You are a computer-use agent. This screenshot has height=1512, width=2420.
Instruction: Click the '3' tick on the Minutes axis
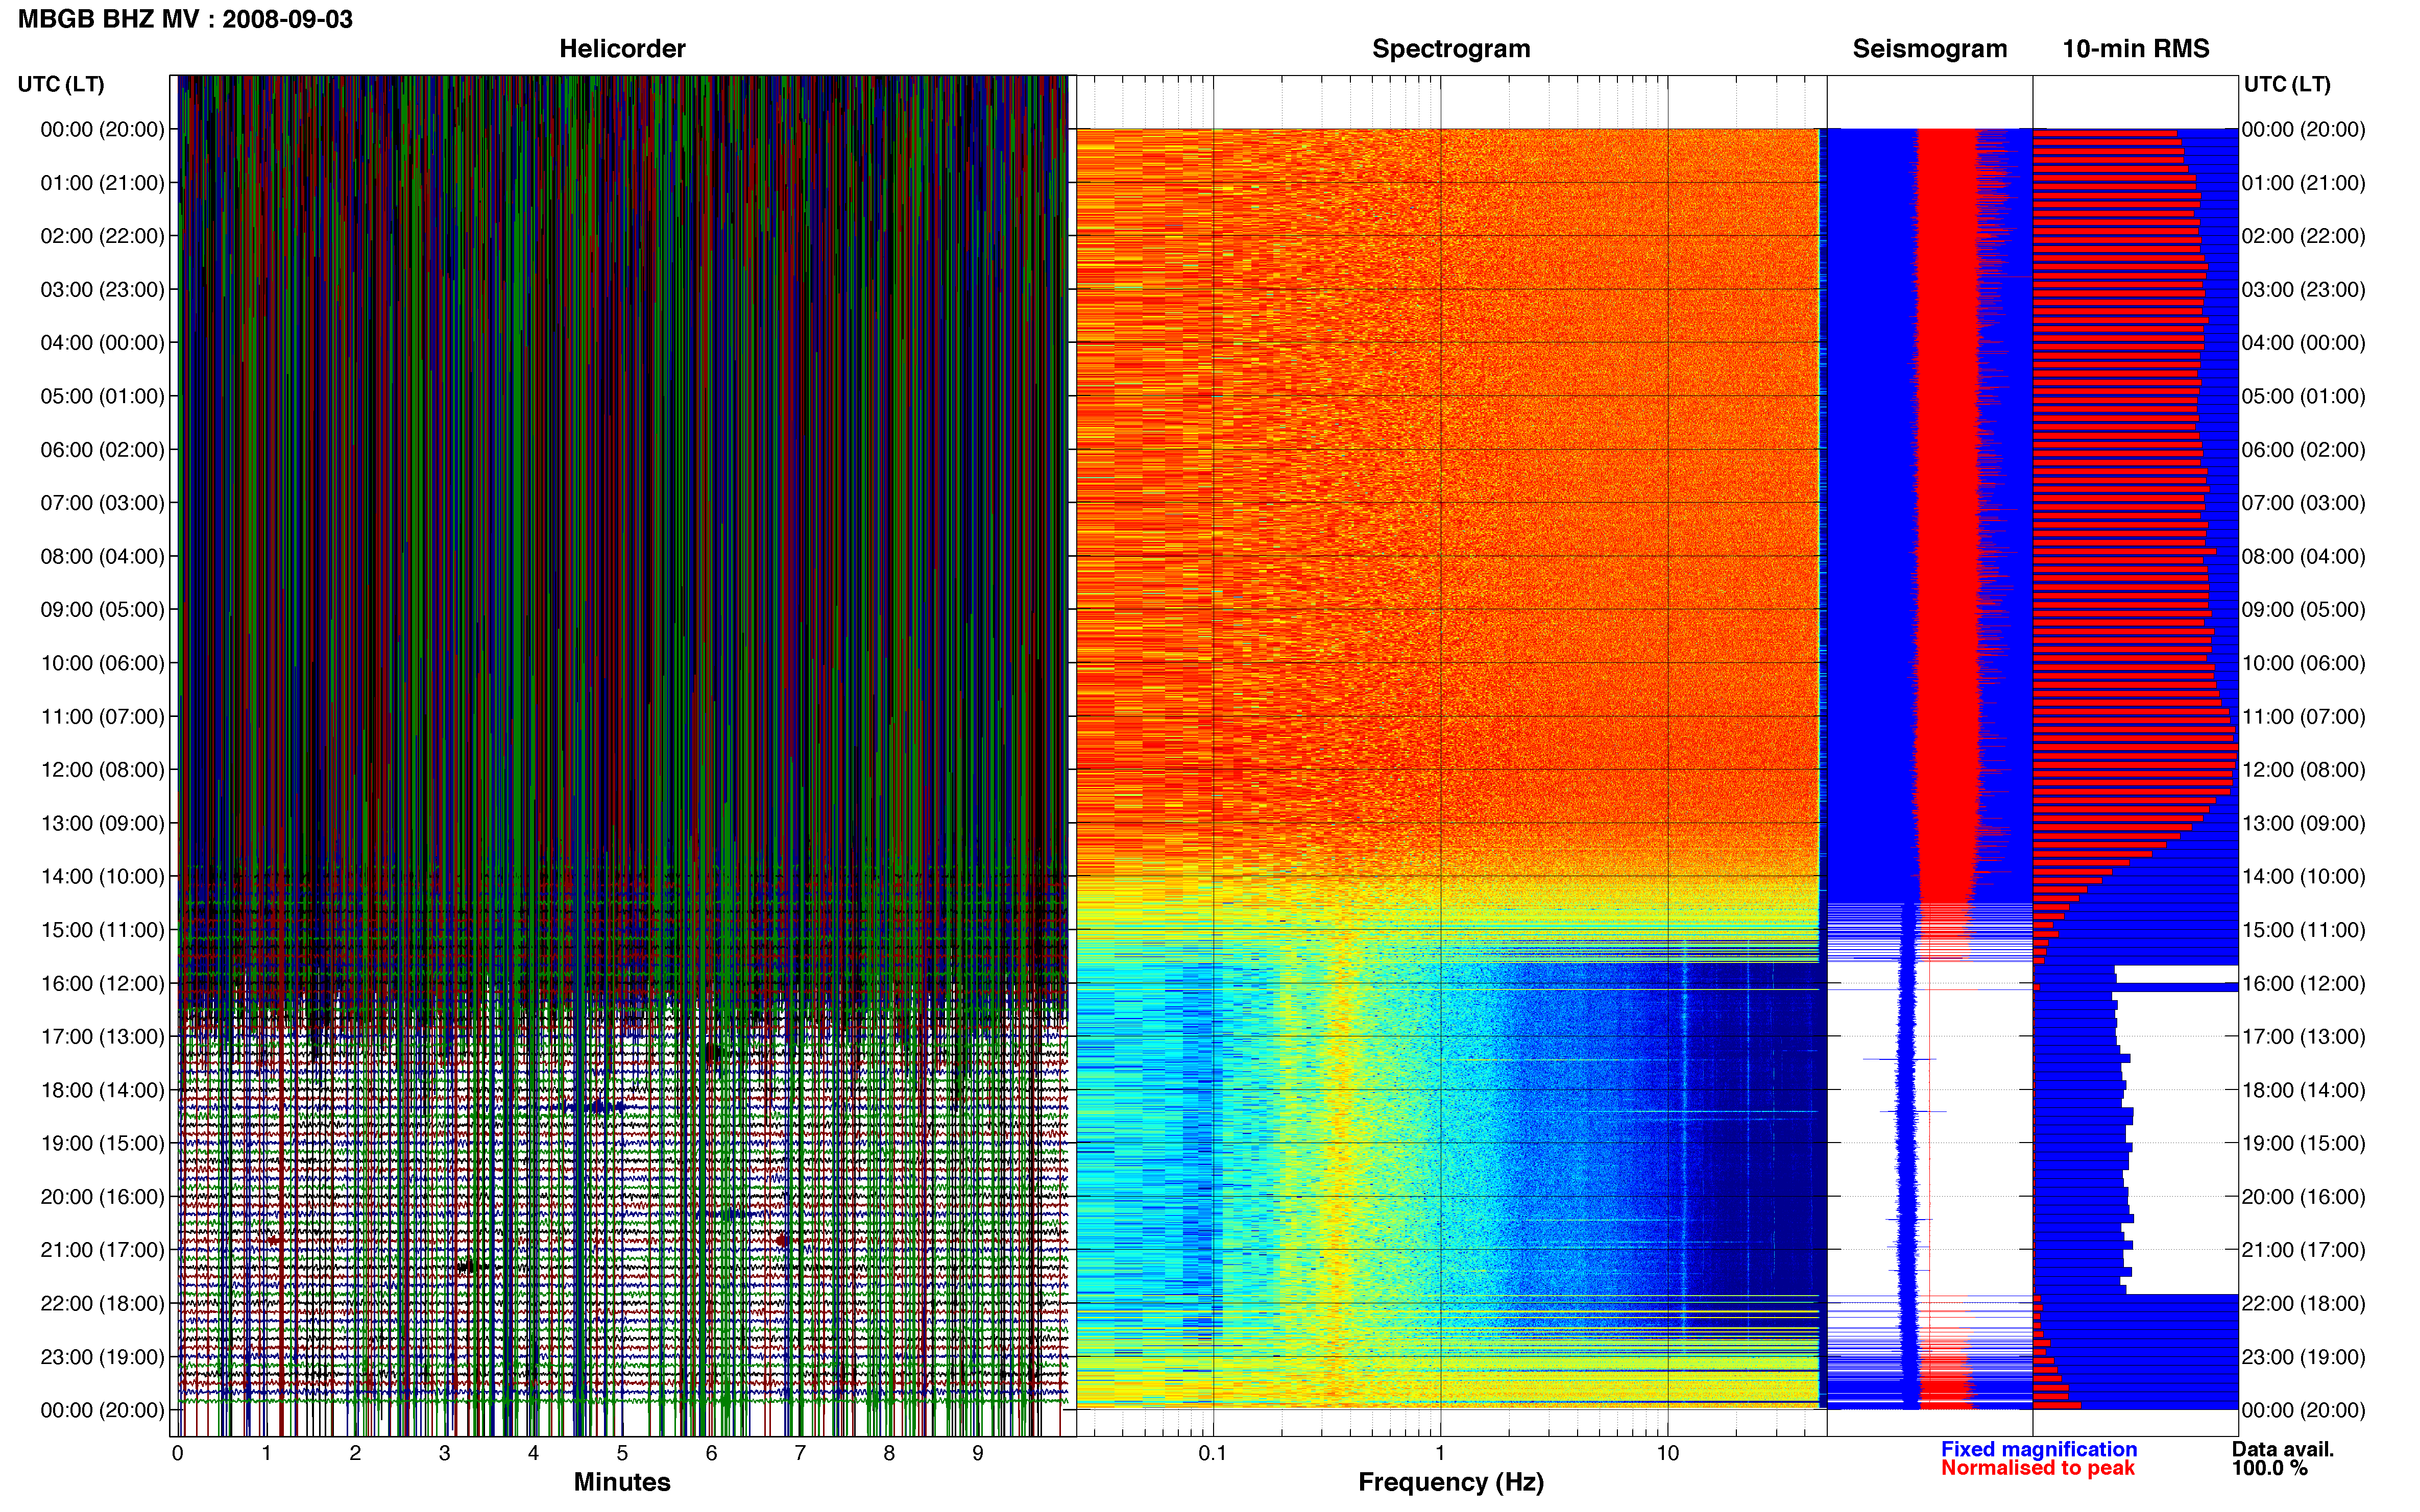444,1454
